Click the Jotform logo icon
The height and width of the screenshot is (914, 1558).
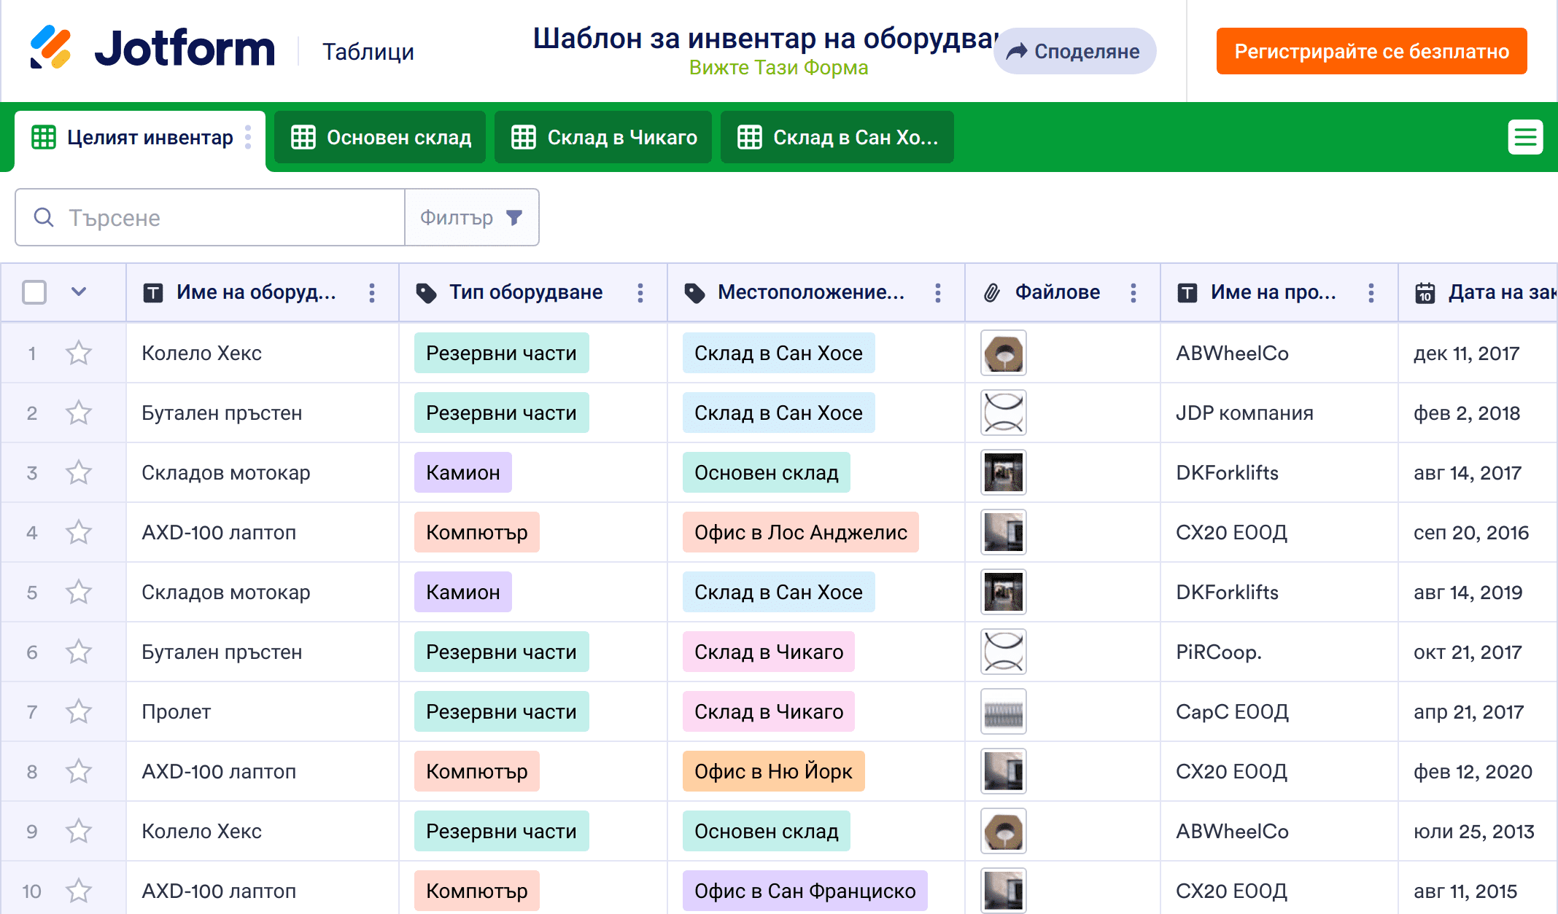tap(50, 48)
